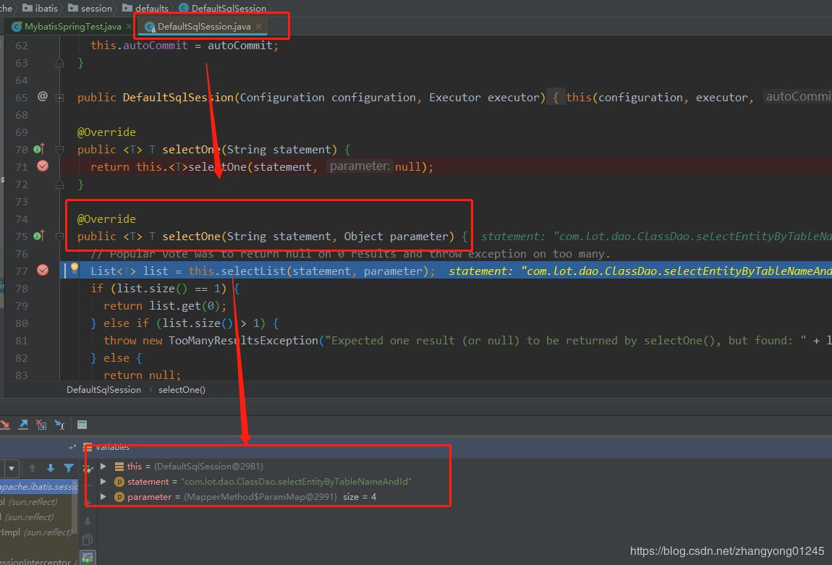Move to next frame with down arrow

[50, 468]
